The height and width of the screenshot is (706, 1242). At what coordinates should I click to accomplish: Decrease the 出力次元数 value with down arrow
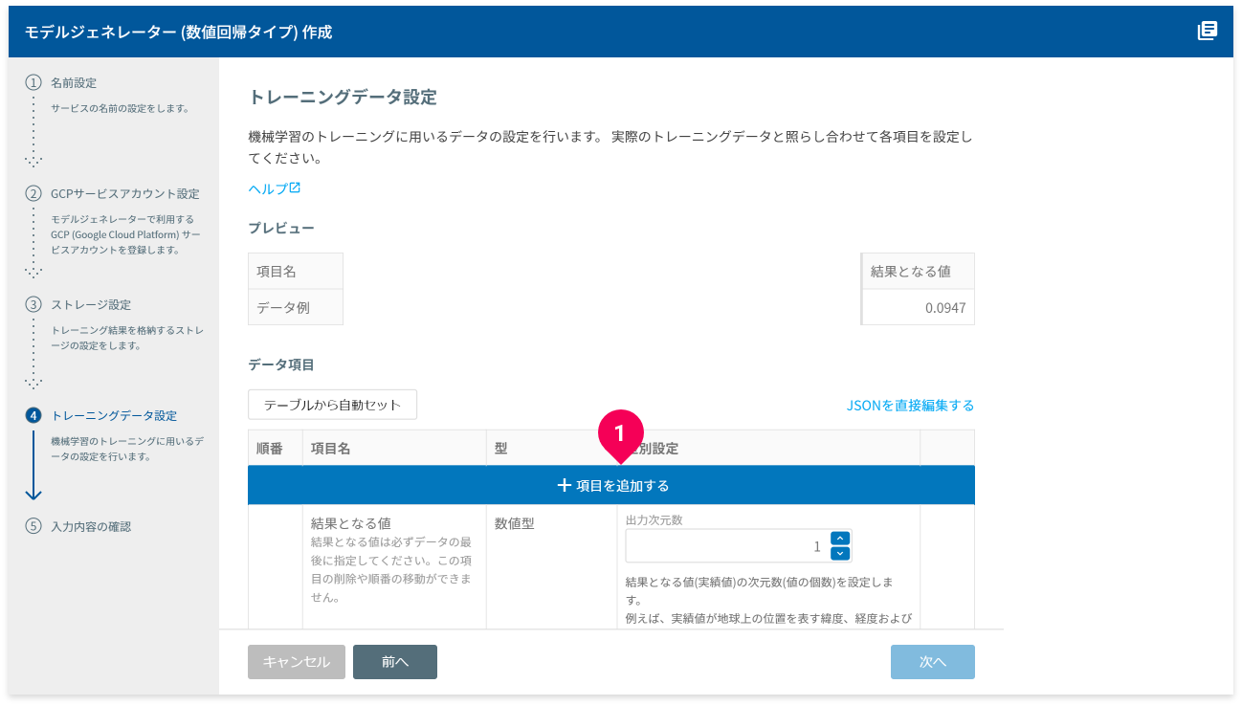click(840, 554)
